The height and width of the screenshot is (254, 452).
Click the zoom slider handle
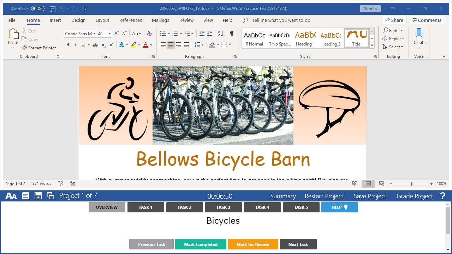(411, 184)
